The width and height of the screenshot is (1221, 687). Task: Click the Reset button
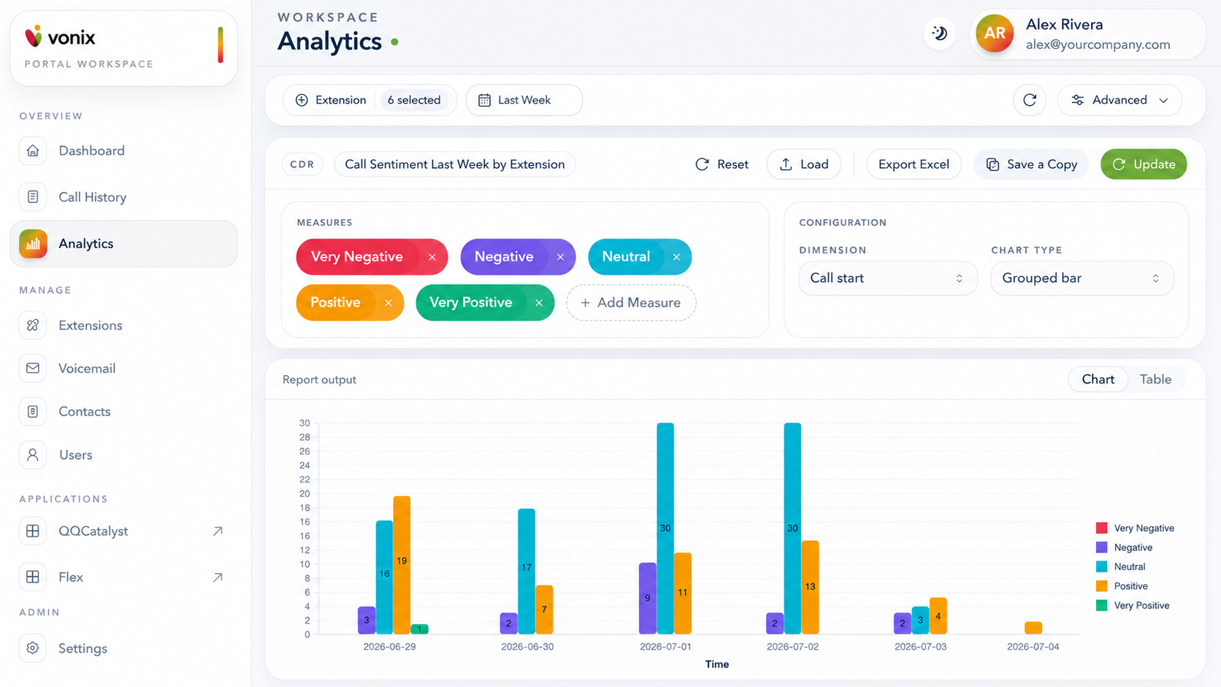click(721, 164)
